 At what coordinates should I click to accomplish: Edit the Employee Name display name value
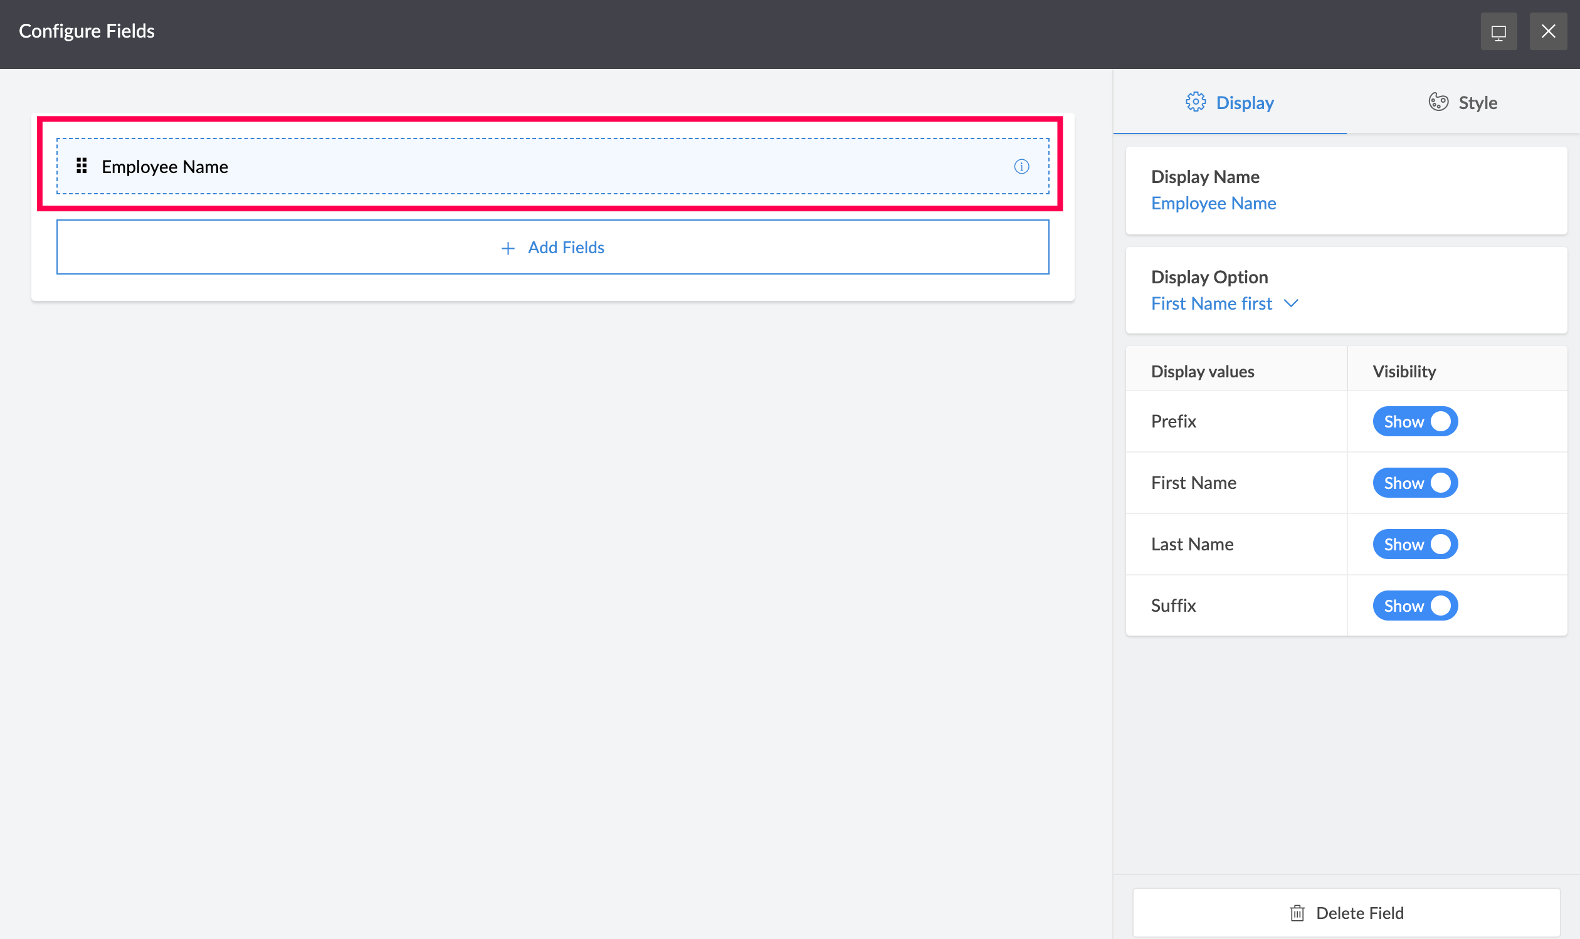click(x=1213, y=203)
